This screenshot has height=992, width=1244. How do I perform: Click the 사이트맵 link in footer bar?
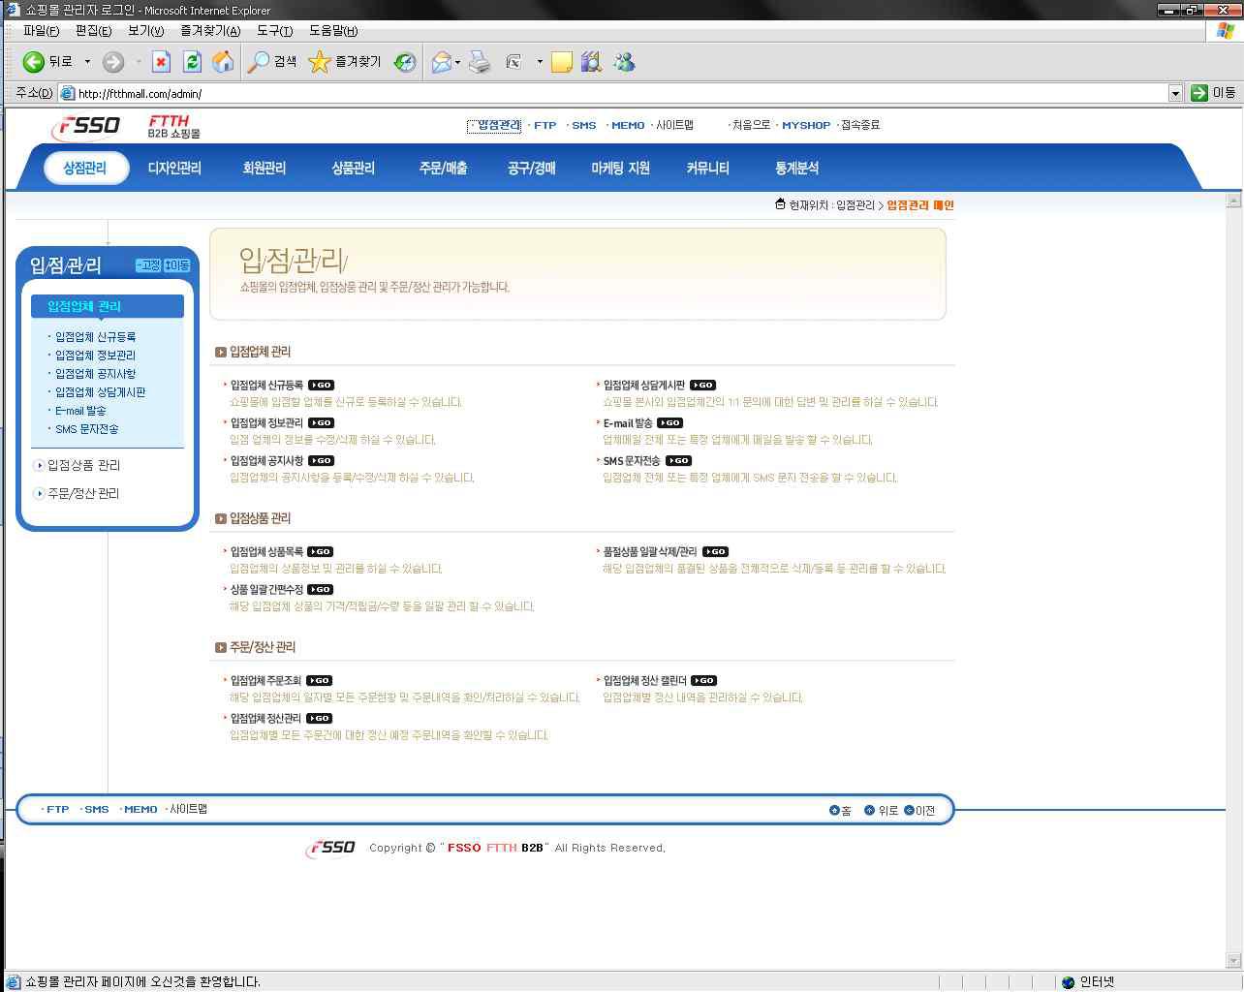(188, 809)
